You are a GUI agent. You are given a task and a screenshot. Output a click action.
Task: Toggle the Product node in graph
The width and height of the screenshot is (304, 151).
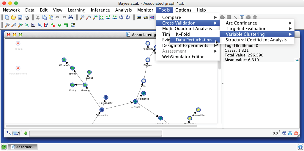[x=18, y=43]
